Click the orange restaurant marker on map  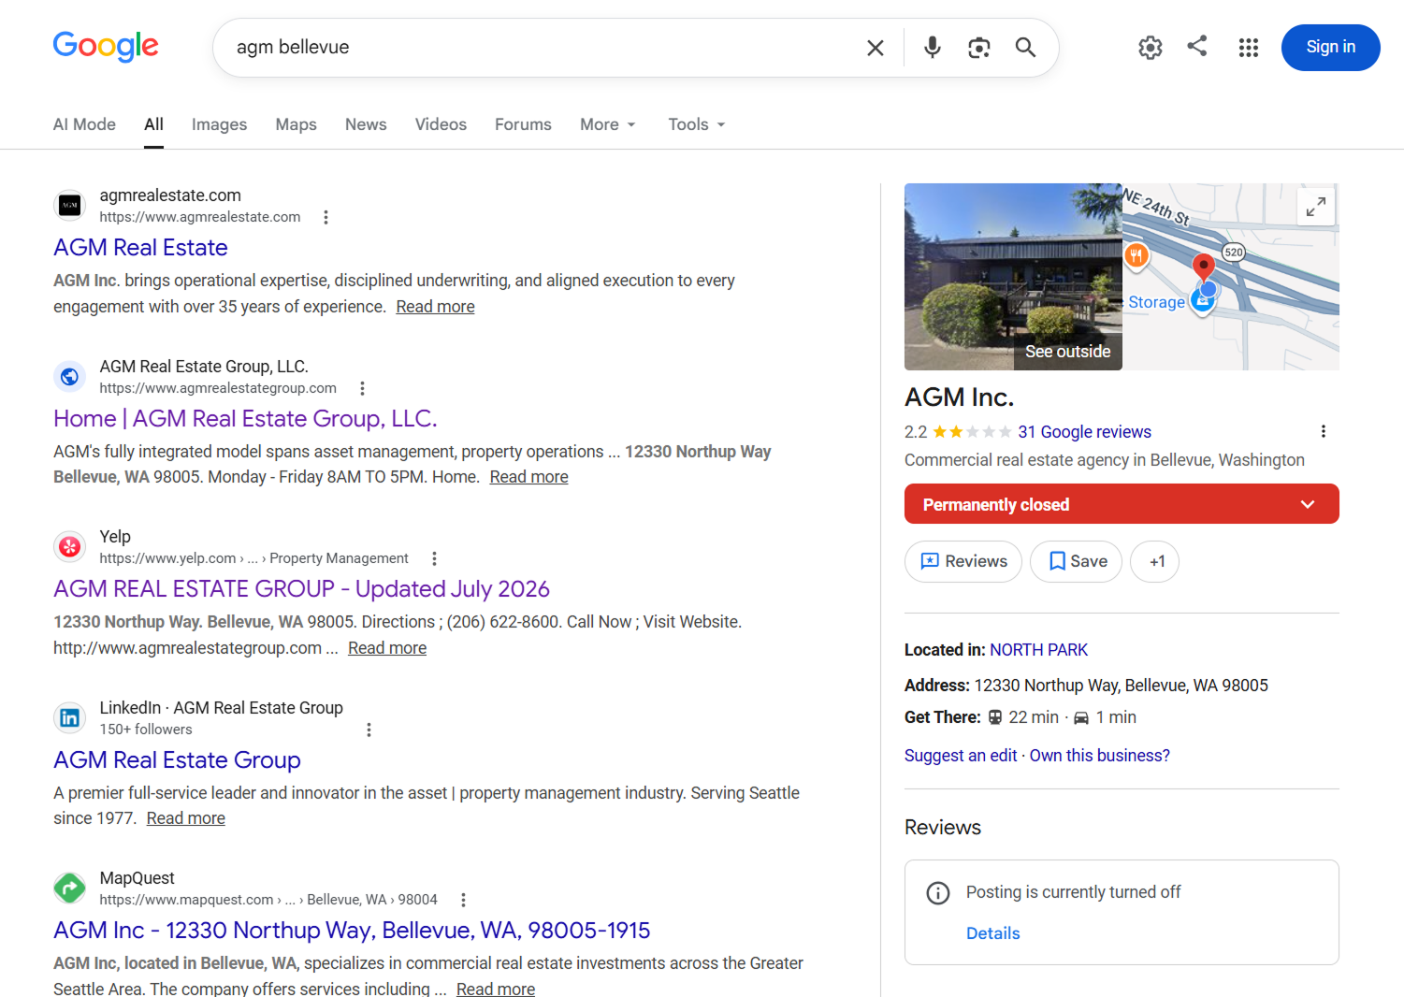pos(1136,255)
